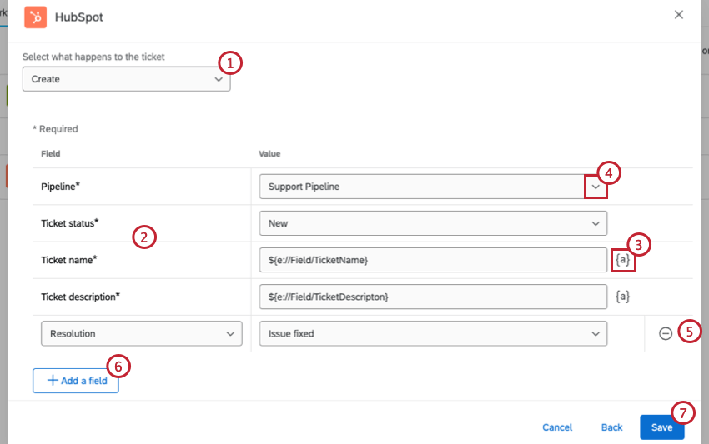The width and height of the screenshot is (709, 444).
Task: Open the ticket action Create dropdown
Action: pos(126,79)
